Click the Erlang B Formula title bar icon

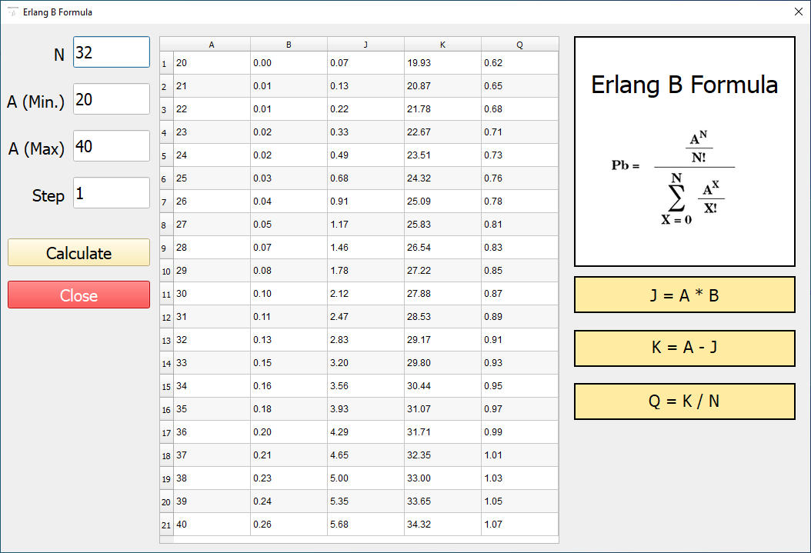pos(11,12)
